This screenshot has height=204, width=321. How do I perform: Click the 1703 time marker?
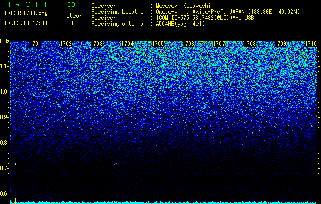(x=96, y=44)
